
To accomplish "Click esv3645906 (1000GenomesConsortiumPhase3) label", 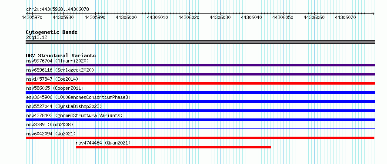I will click(78, 97).
